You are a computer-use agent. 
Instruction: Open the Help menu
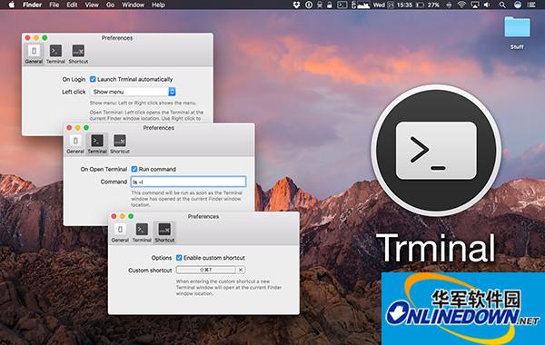(x=158, y=5)
